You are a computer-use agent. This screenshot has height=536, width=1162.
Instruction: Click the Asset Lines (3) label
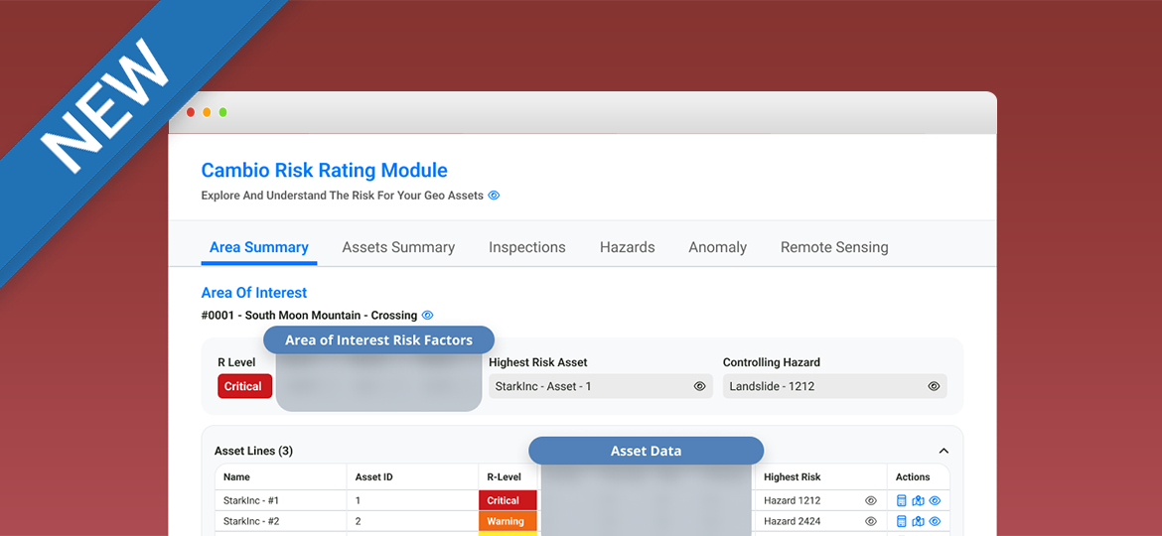pyautogui.click(x=253, y=451)
